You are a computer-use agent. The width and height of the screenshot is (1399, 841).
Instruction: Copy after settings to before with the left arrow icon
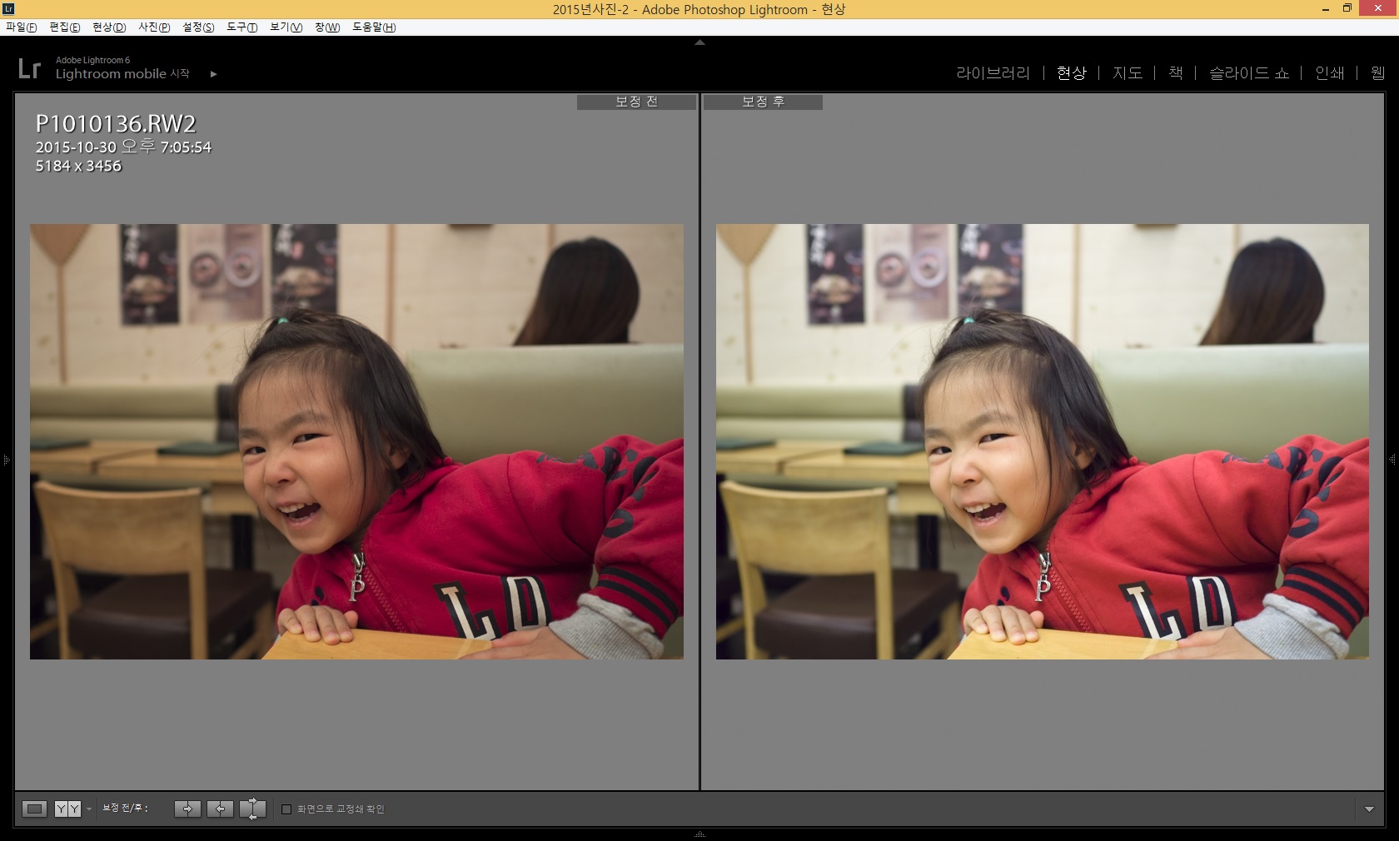pos(220,809)
